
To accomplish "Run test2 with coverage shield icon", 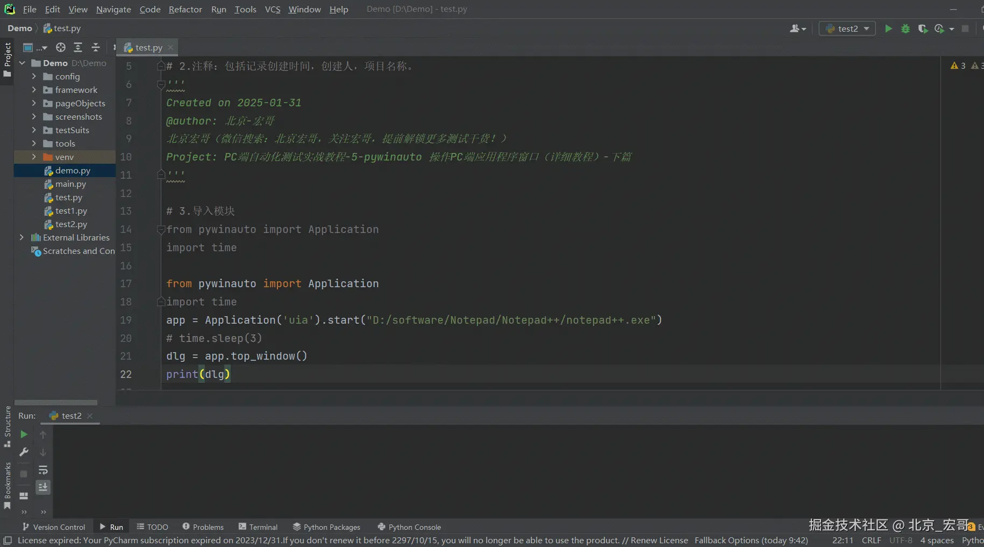I will [x=923, y=28].
